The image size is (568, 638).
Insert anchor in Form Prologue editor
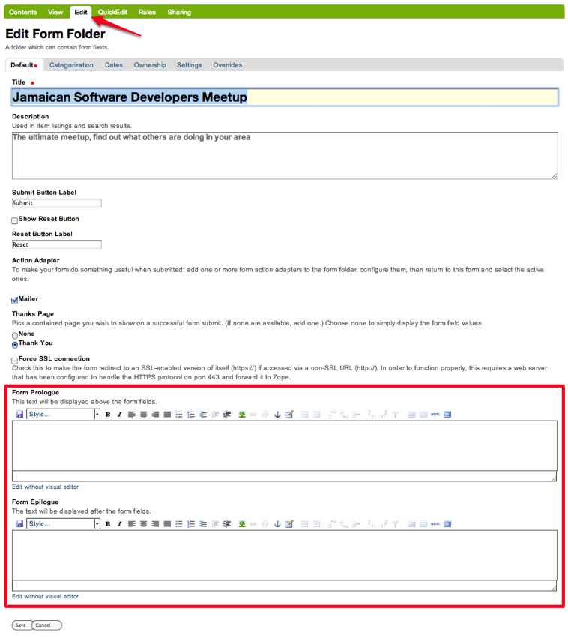tap(277, 414)
